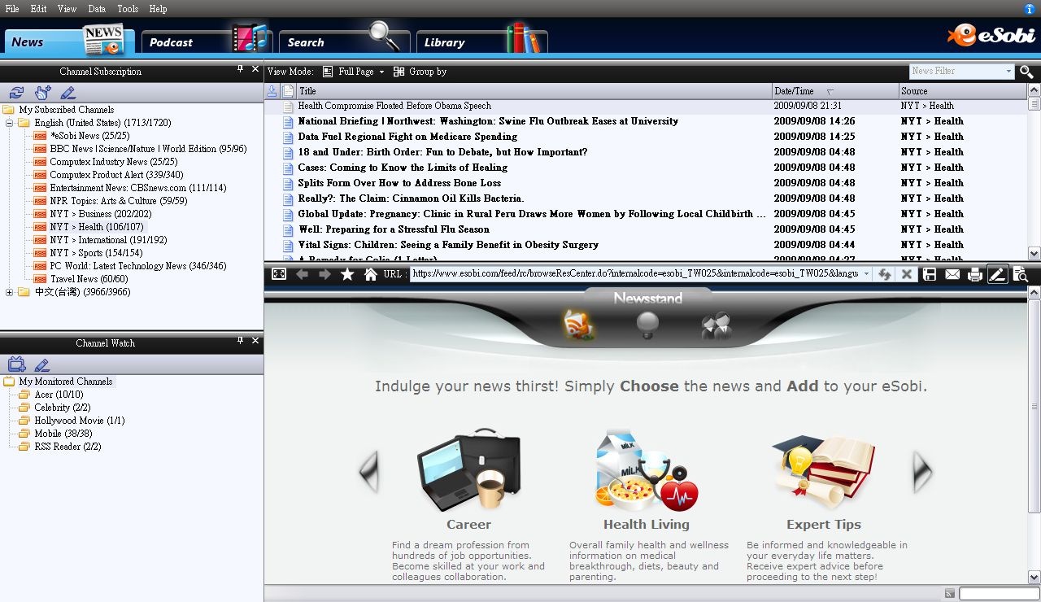
Task: Click the add channel subscription icon
Action: pos(42,93)
